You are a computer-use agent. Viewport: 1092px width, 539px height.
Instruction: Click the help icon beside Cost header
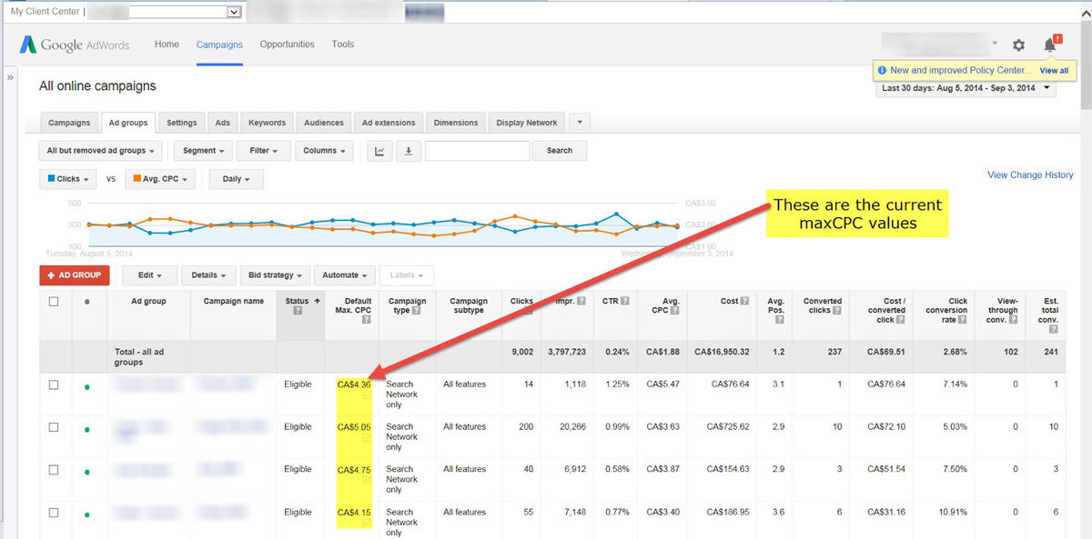[744, 301]
